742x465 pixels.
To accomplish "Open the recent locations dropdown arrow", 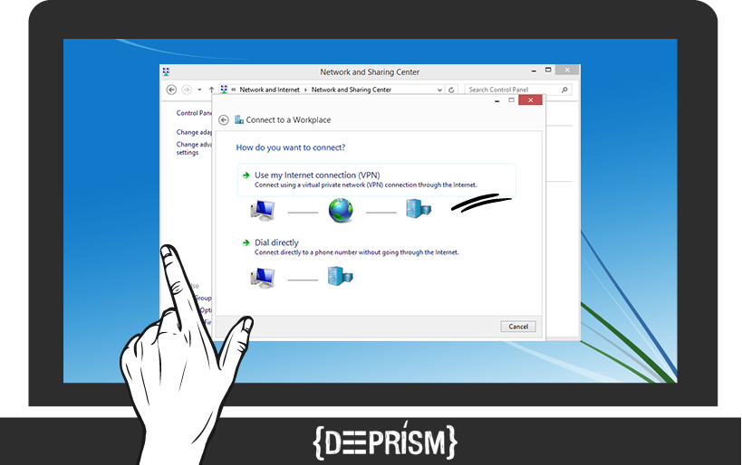I will [x=199, y=90].
